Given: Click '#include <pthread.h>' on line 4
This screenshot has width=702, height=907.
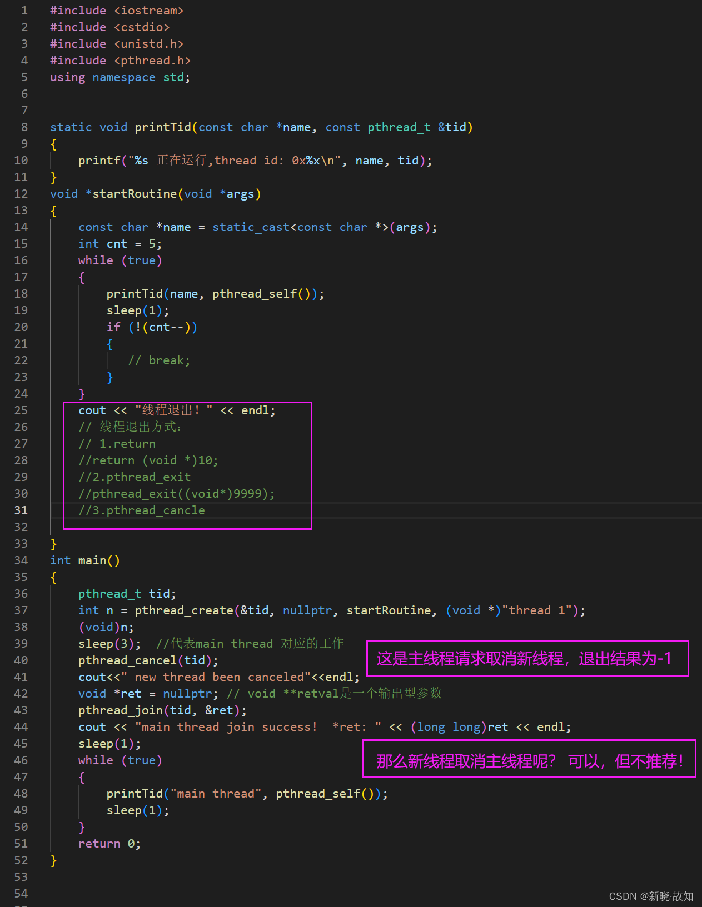Looking at the screenshot, I should [x=120, y=61].
